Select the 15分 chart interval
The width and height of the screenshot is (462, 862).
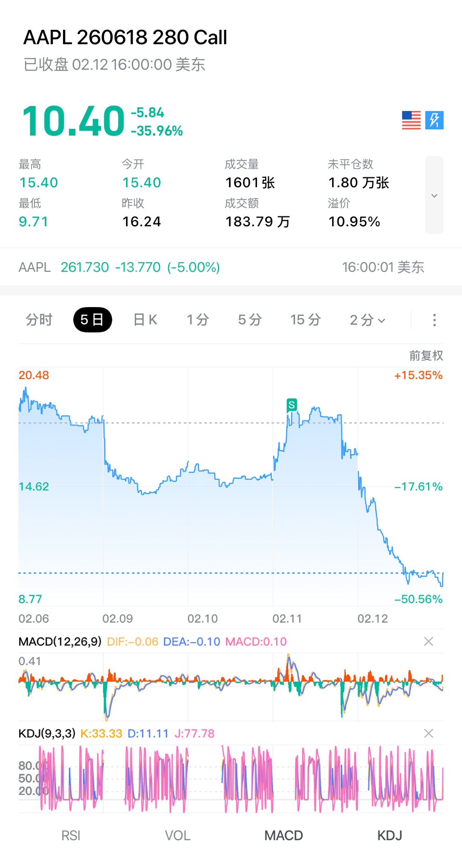(305, 320)
